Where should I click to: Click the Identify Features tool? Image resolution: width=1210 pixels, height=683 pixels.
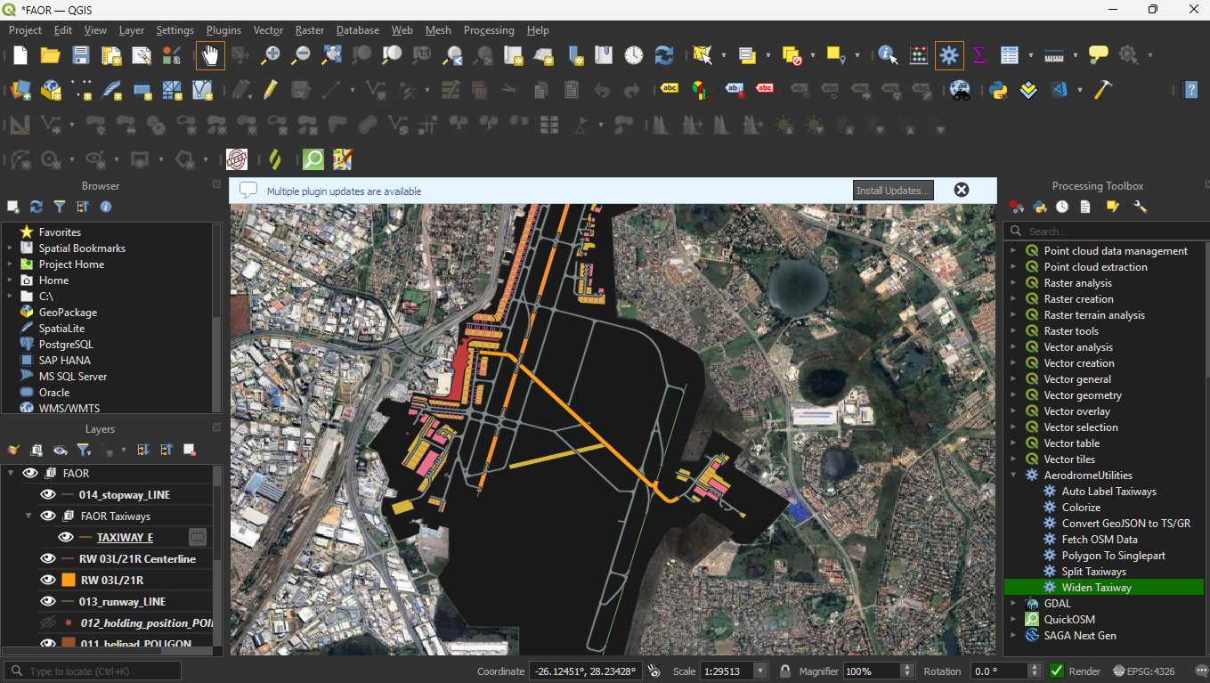pos(888,55)
